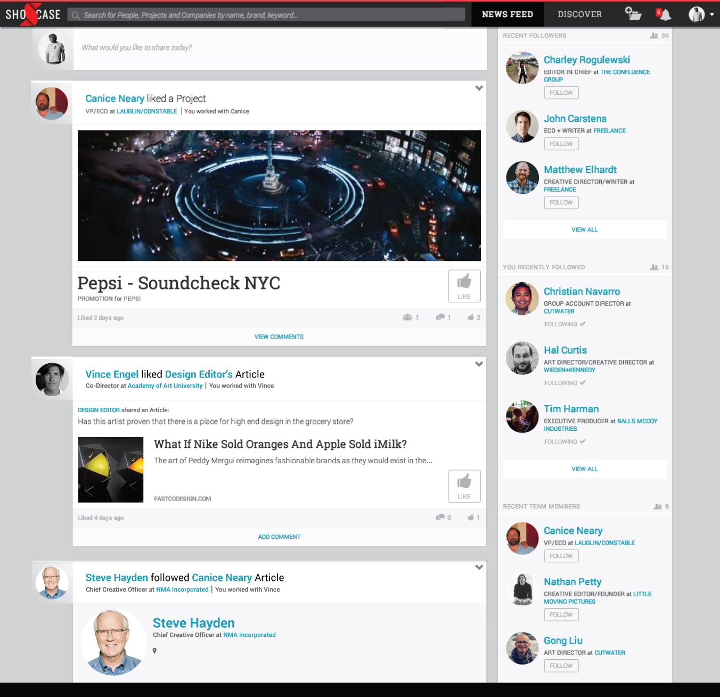Click the Pepsi Soundcheck video thumbnail

point(279,195)
